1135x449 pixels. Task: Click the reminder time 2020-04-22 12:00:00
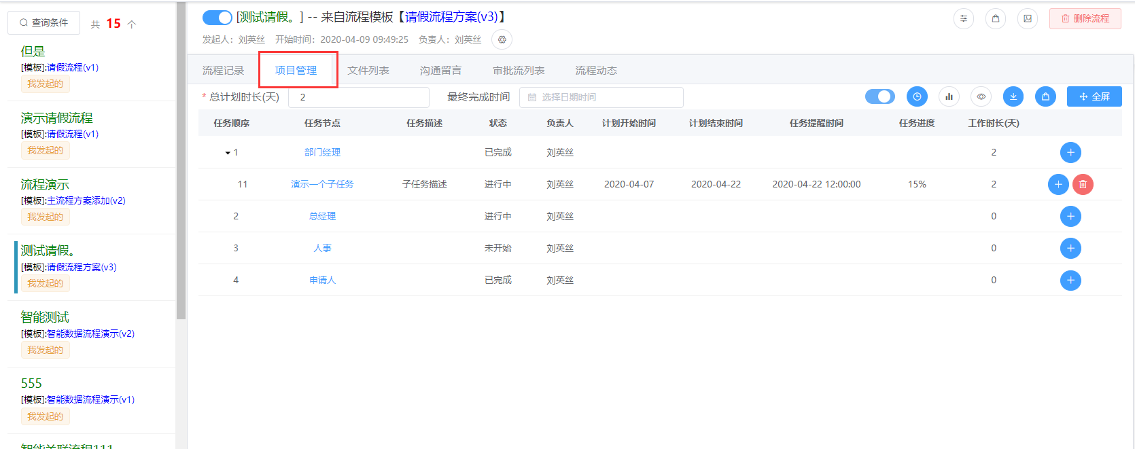click(x=816, y=184)
